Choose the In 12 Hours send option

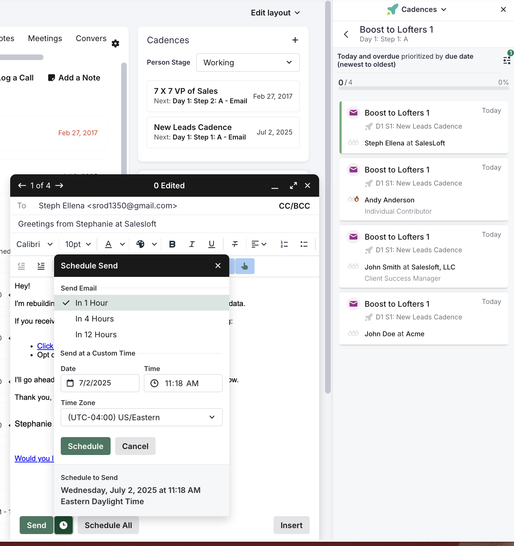pyautogui.click(x=142, y=334)
